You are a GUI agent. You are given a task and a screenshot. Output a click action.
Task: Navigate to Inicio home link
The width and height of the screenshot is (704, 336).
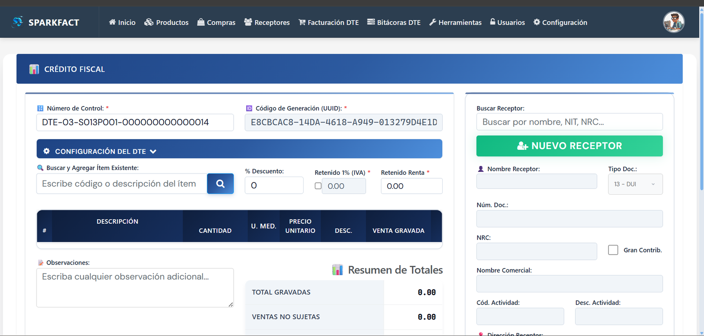122,22
